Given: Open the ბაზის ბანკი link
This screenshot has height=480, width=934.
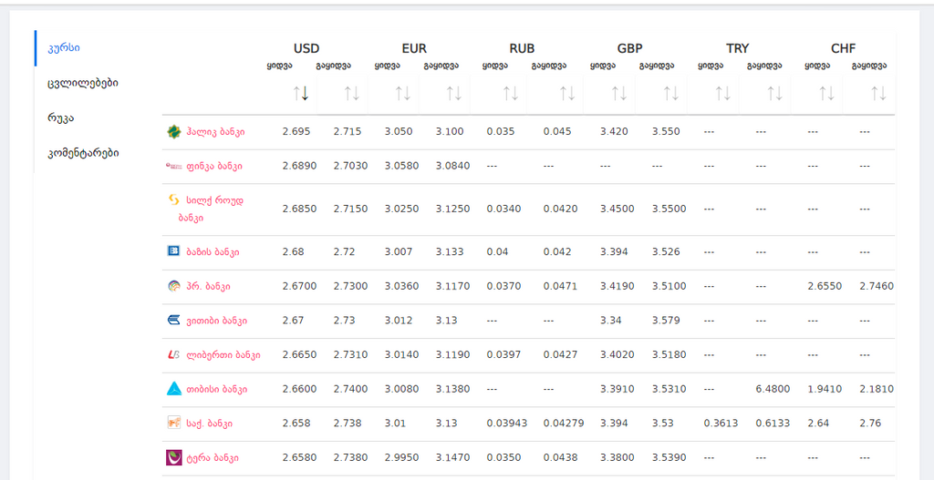Looking at the screenshot, I should pyautogui.click(x=213, y=251).
